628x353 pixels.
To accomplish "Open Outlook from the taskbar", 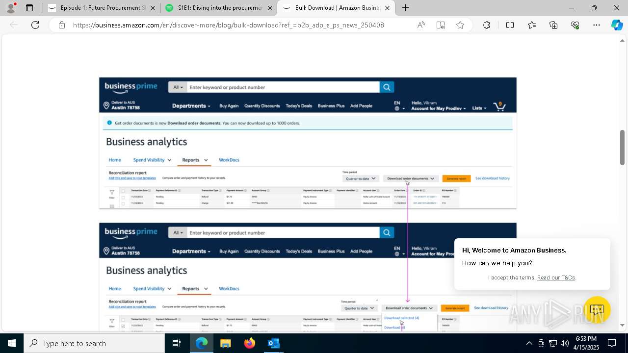I will pyautogui.click(x=274, y=343).
